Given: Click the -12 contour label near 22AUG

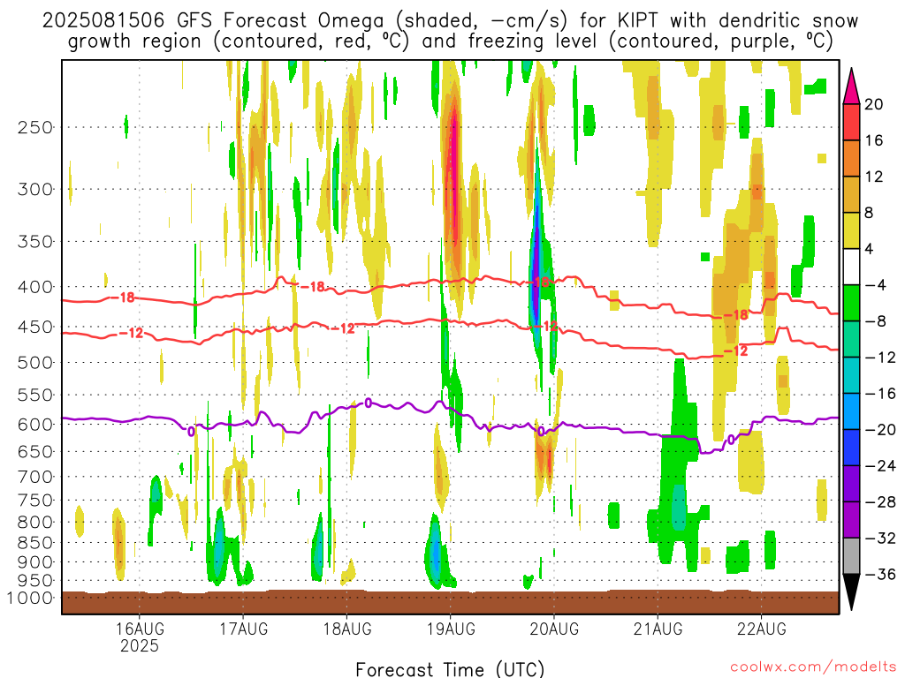Looking at the screenshot, I should (x=736, y=350).
